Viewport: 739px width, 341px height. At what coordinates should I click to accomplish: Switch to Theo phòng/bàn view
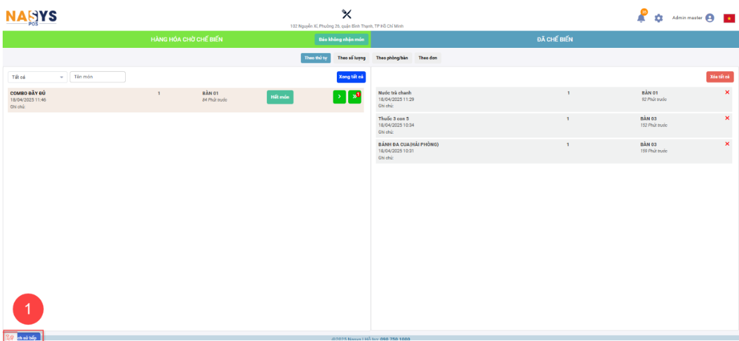[x=391, y=58]
